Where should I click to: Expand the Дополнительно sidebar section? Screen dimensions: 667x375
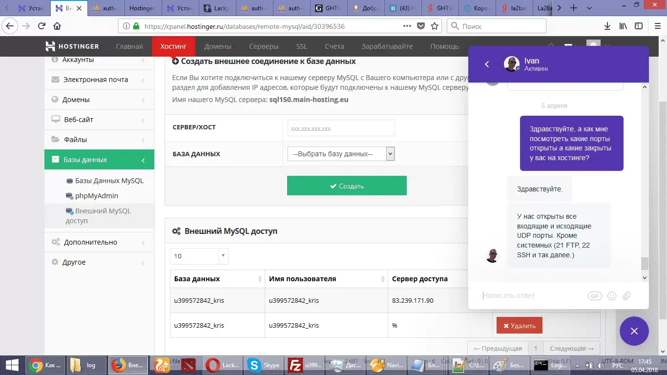coord(99,242)
